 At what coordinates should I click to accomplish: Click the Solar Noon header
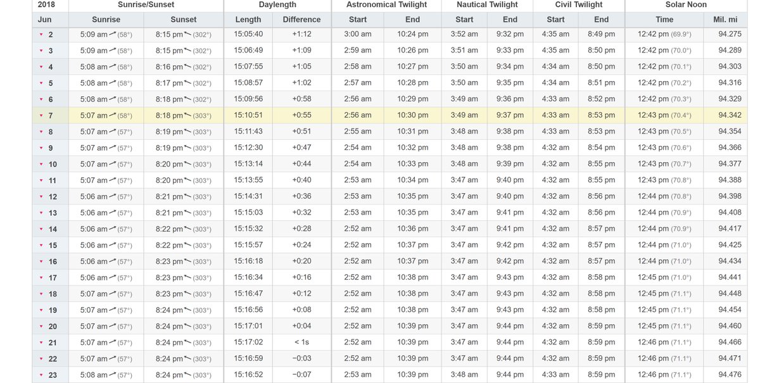686,4
